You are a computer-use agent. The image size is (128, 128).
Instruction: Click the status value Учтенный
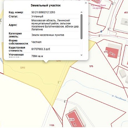(x=37, y=16)
